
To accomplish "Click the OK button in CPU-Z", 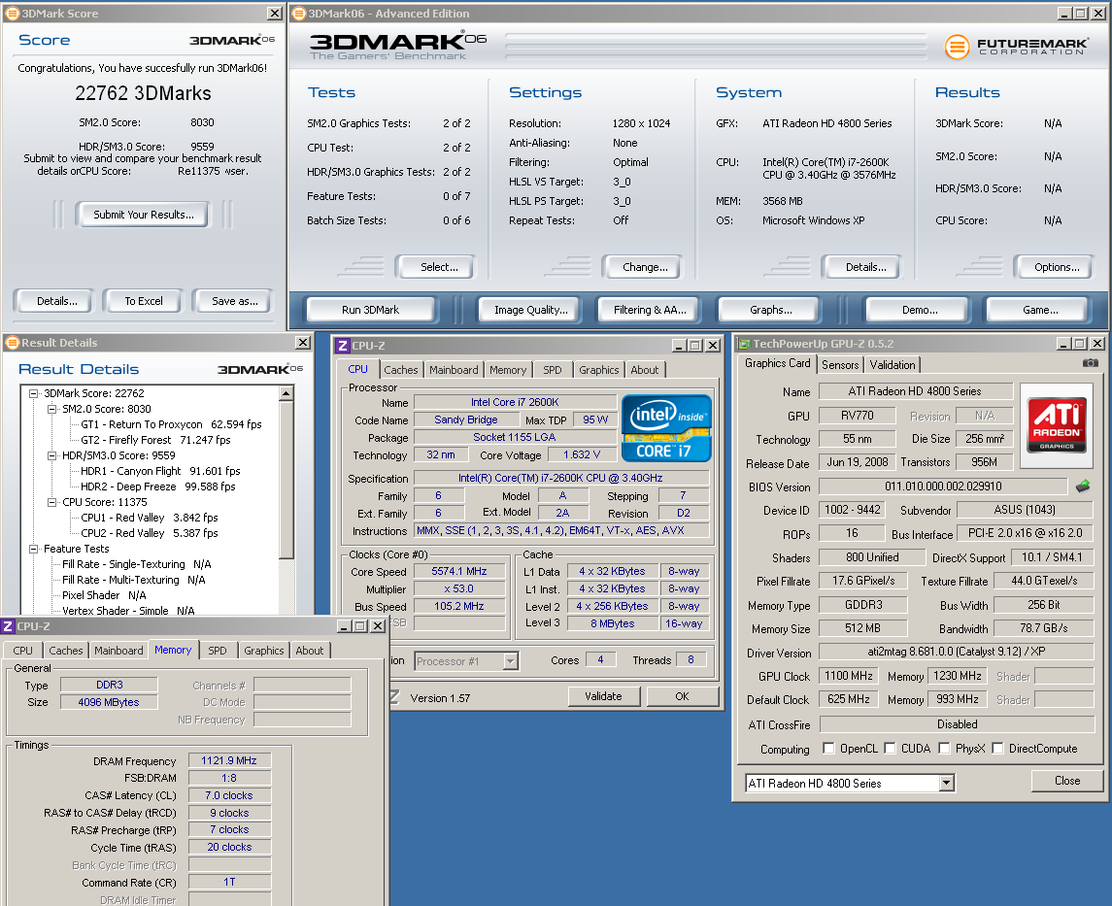I will 682,696.
